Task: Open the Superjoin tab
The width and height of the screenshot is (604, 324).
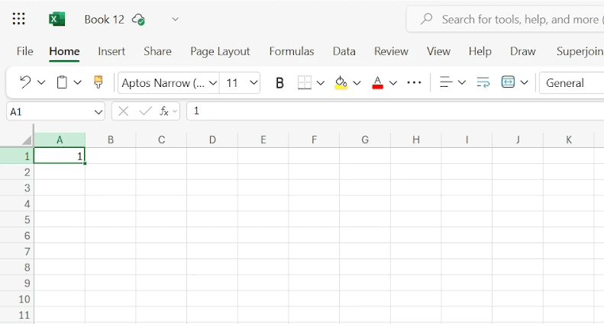Action: [x=580, y=51]
